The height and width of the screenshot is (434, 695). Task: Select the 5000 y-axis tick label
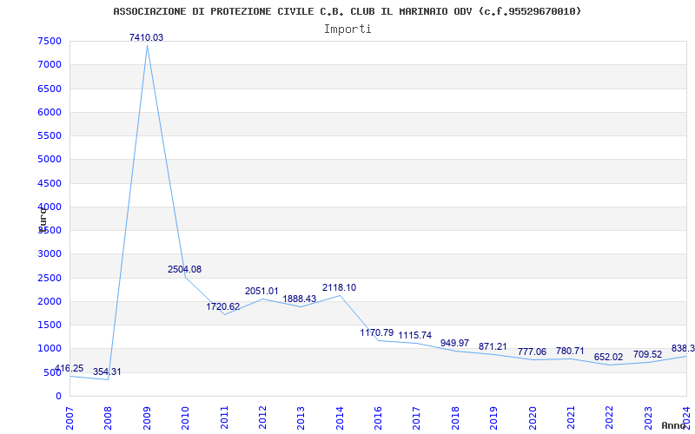[50, 160]
